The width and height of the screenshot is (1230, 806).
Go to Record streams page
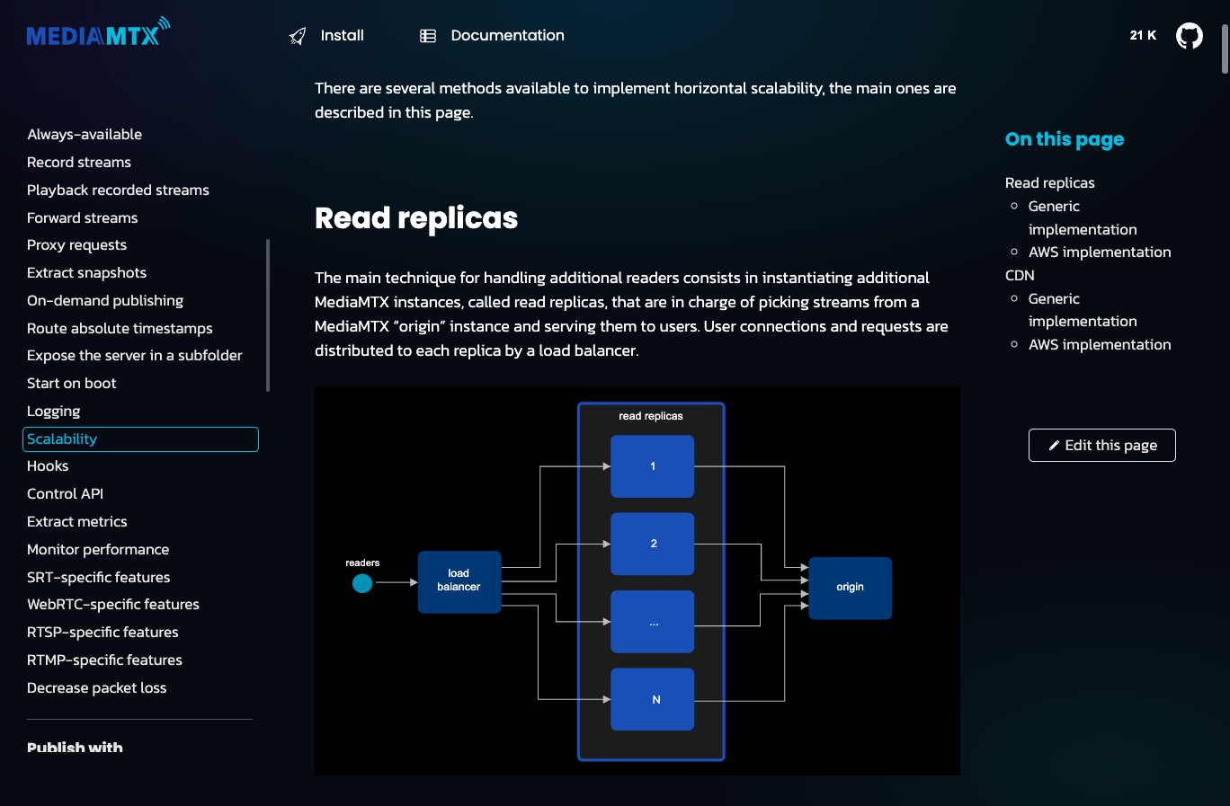(79, 163)
